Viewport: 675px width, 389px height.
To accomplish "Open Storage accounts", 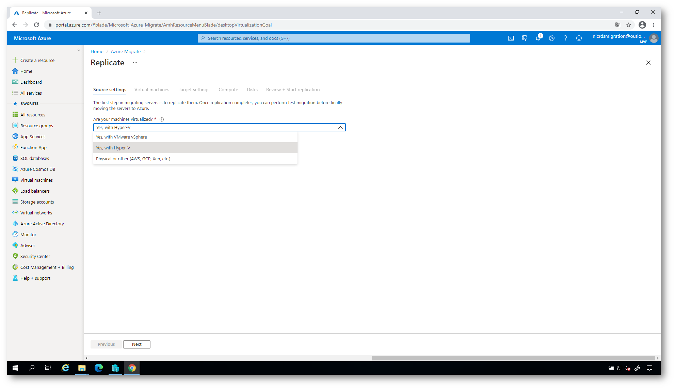I will (x=33, y=202).
